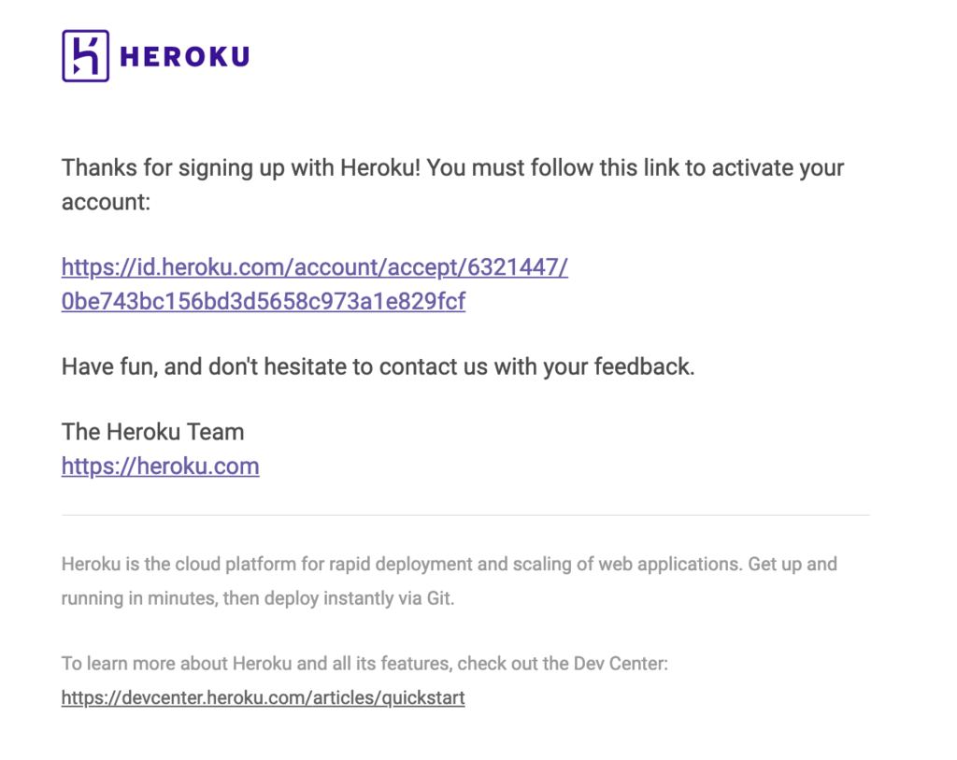
Task: Click 'running in minutes' footer line
Action: tap(258, 598)
